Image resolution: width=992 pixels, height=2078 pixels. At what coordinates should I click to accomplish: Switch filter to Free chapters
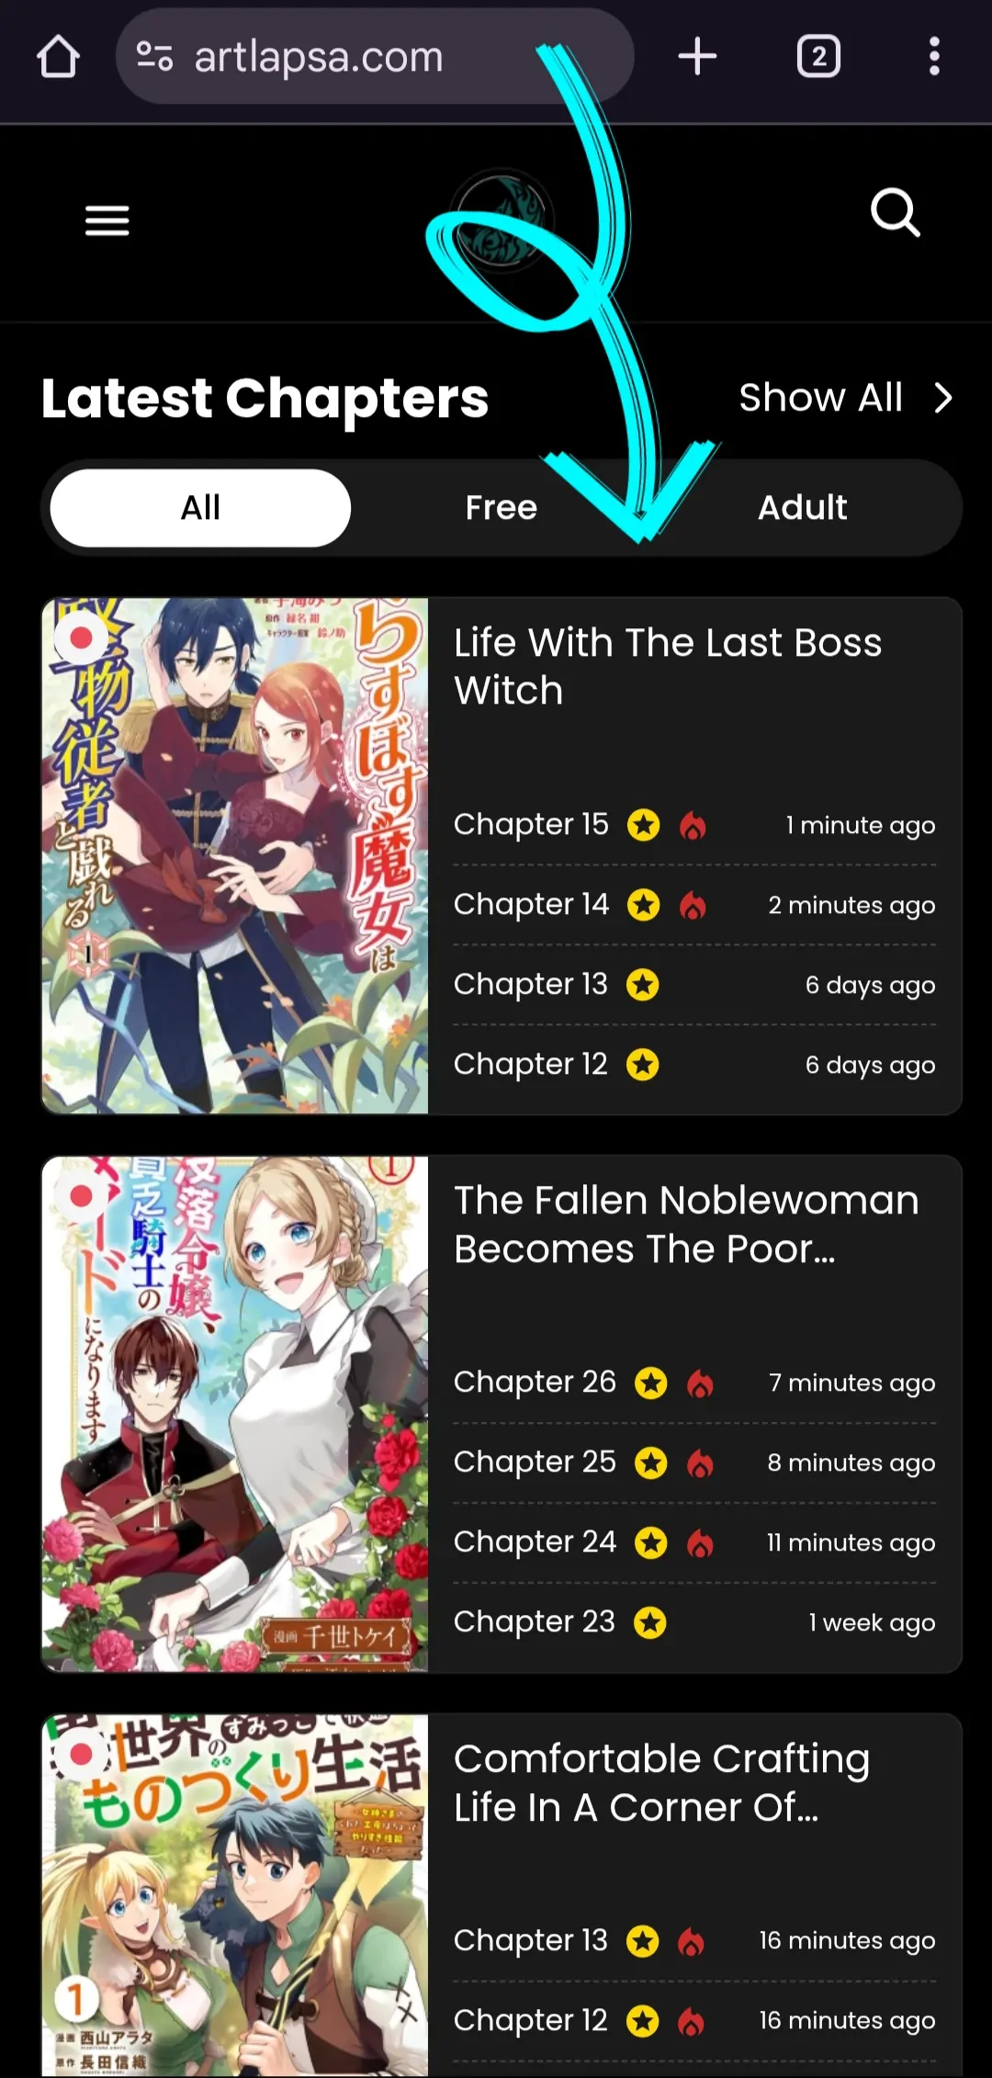[x=502, y=508]
